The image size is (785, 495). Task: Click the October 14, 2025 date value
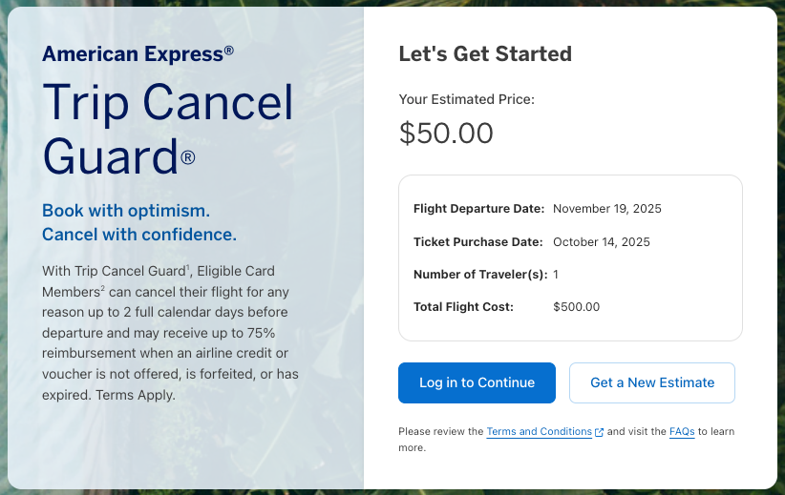point(601,242)
